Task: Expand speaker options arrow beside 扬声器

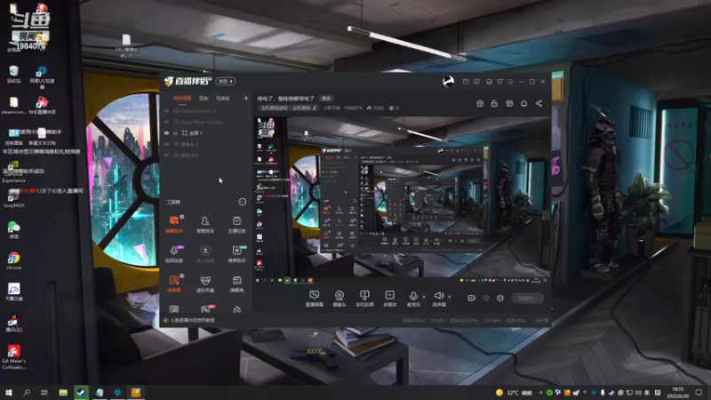Action: pyautogui.click(x=450, y=297)
